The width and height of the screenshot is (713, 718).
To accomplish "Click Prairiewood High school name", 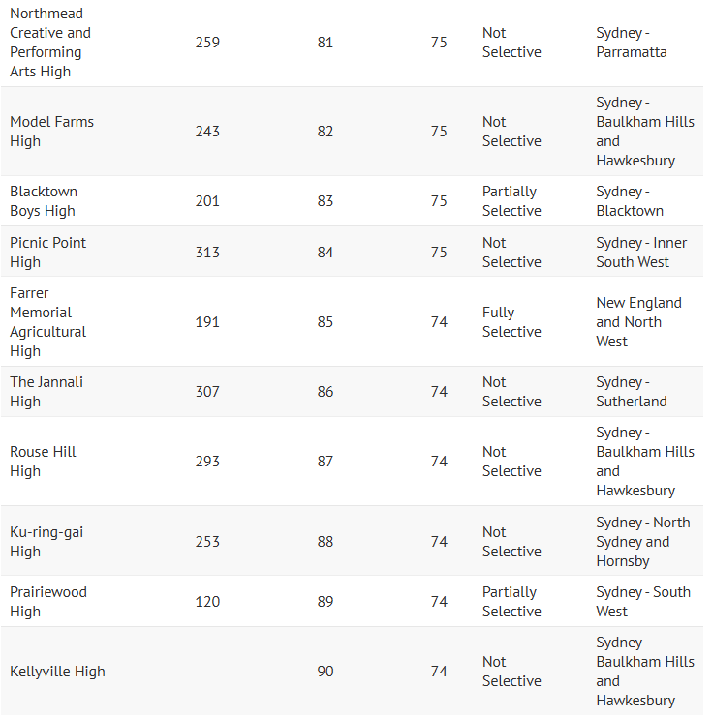I will tap(48, 602).
